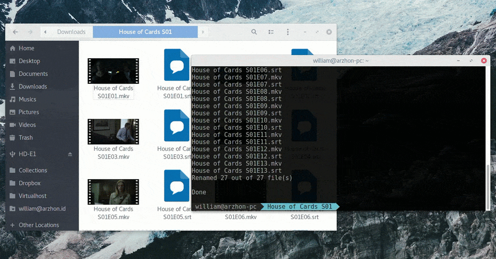496x259 pixels.
Task: Show later path segments in the breadcrumb
Action: [203, 32]
